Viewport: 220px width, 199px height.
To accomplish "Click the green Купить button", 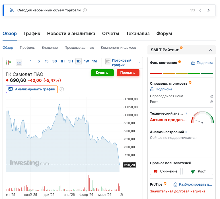I will coord(102,73).
